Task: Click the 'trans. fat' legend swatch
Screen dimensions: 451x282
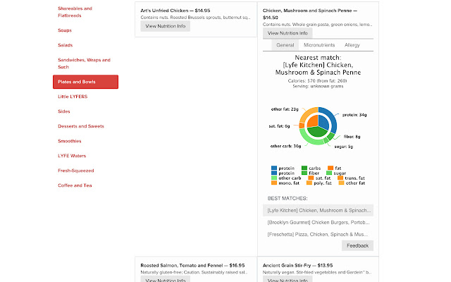Action: [x=340, y=178]
